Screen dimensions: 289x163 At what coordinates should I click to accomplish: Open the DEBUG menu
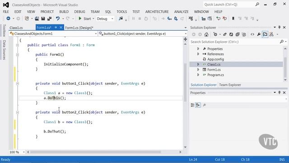coord(79,12)
